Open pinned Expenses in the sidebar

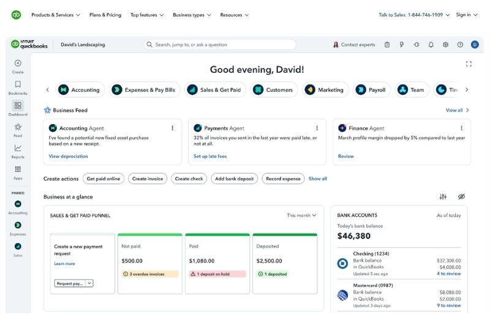pyautogui.click(x=18, y=229)
